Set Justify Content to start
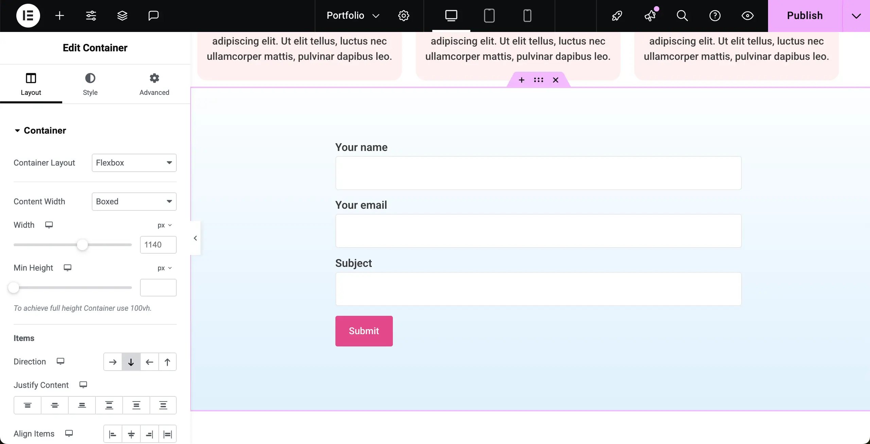 tap(28, 405)
